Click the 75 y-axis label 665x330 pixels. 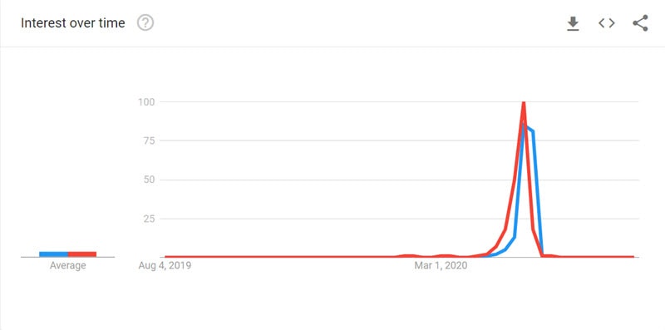pos(148,140)
